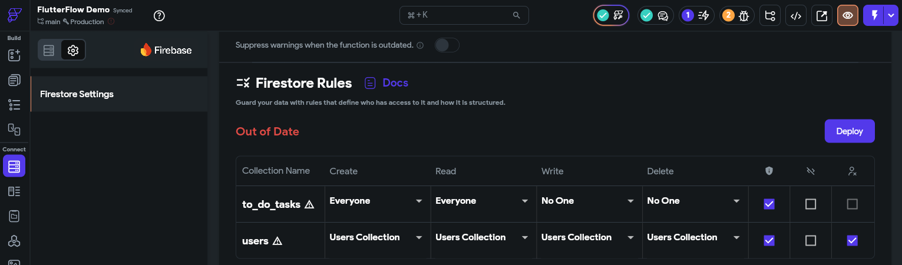
Task: Expand the Test Mode options chevron
Action: pos(890,16)
